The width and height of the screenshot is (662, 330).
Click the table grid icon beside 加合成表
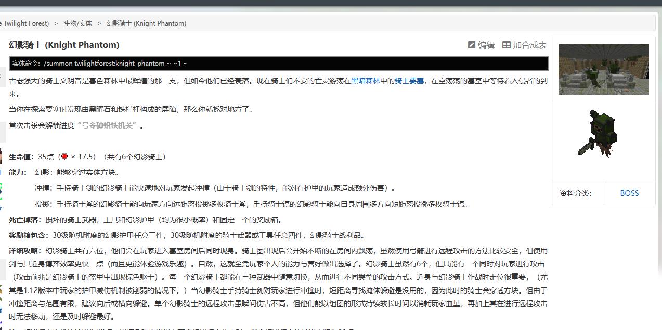coord(506,45)
